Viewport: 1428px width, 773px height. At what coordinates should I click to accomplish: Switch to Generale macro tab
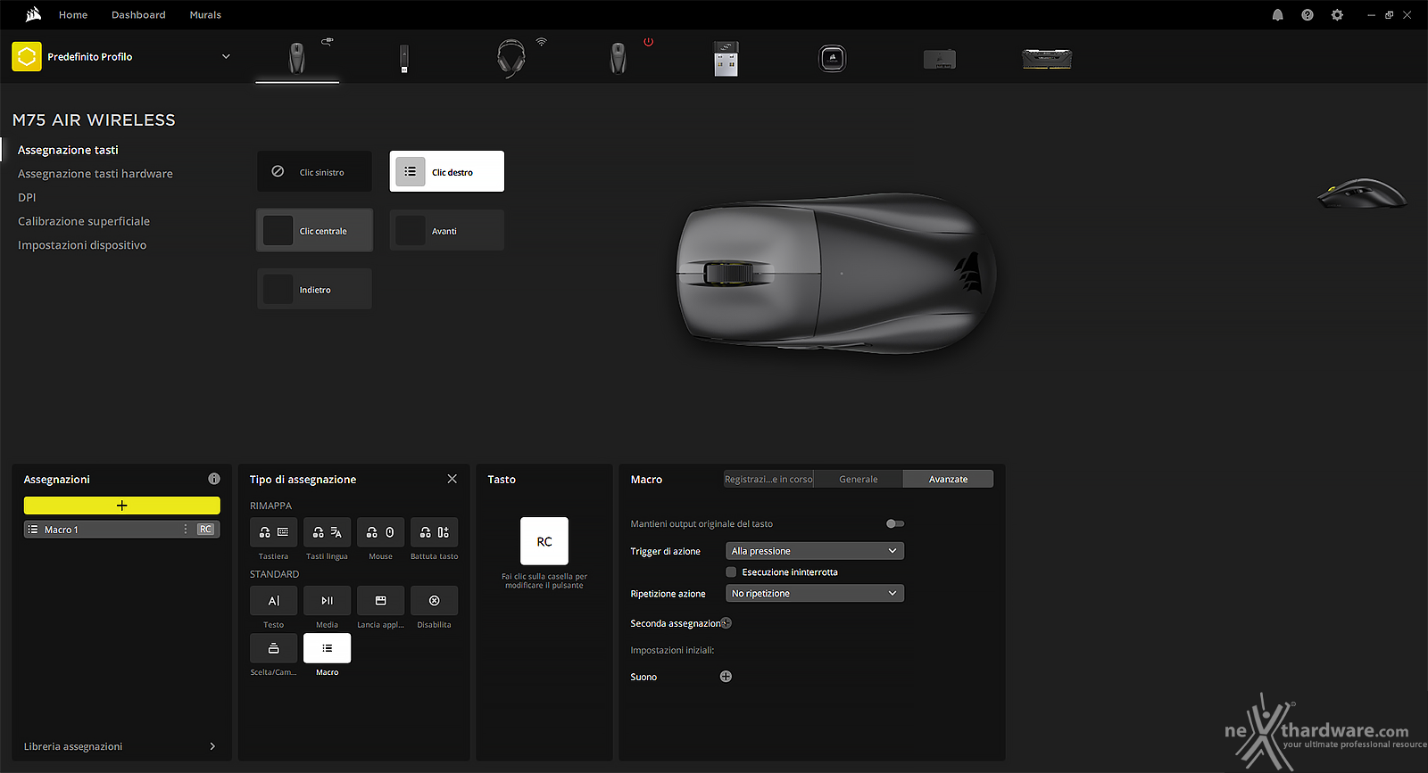point(859,479)
